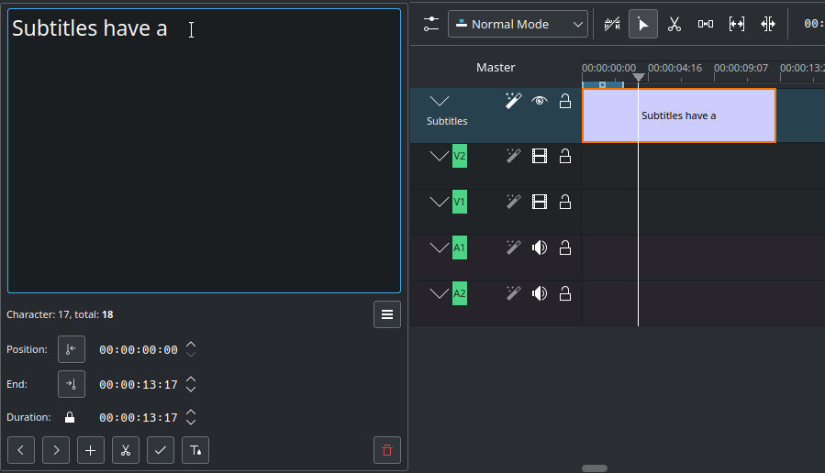Image resolution: width=825 pixels, height=473 pixels.
Task: Activate the Selection arrow tool
Action: click(643, 25)
